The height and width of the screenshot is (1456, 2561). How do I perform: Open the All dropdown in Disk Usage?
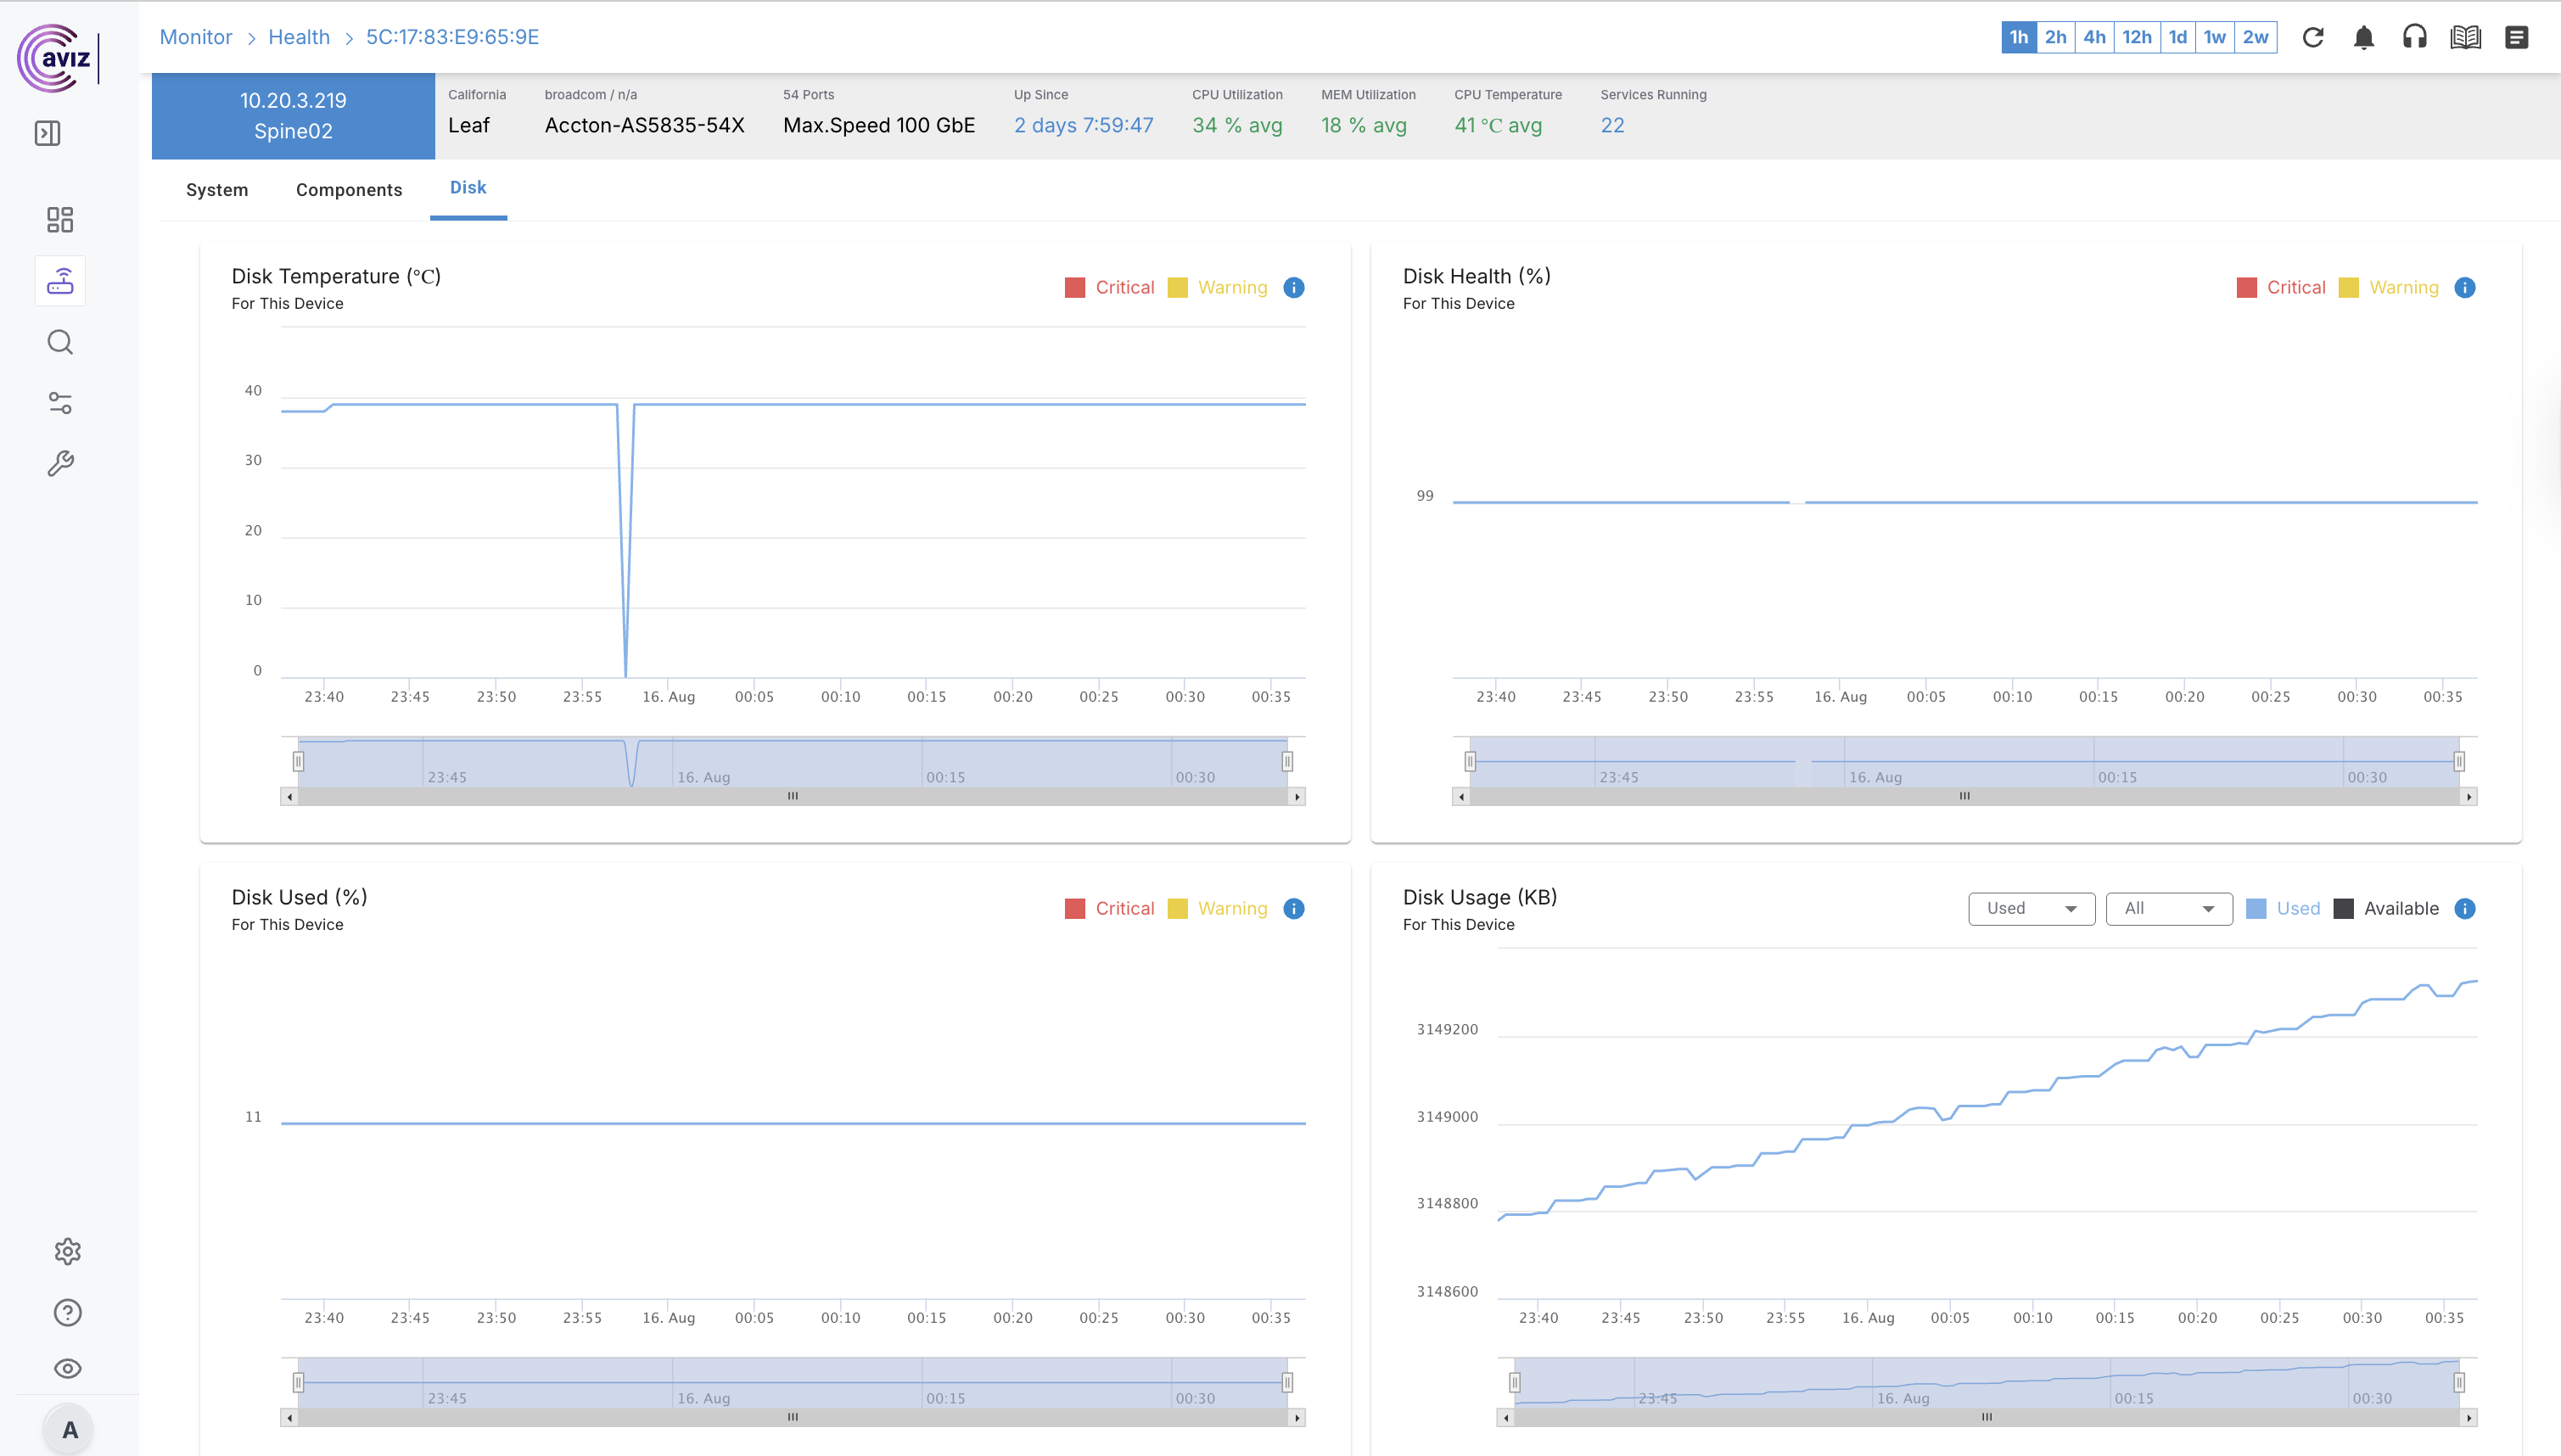2168,908
